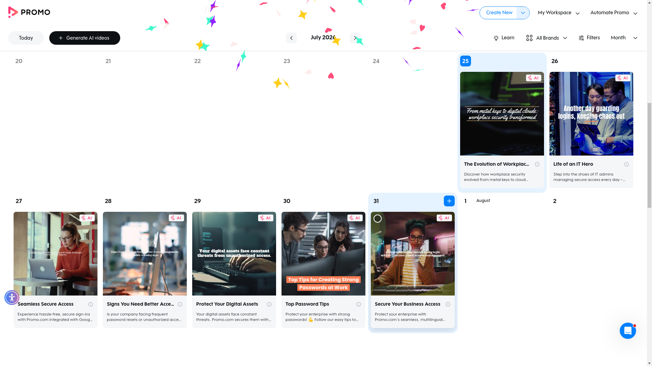Select highlighted date 25
Image resolution: width=652 pixels, height=366 pixels.
click(x=465, y=61)
